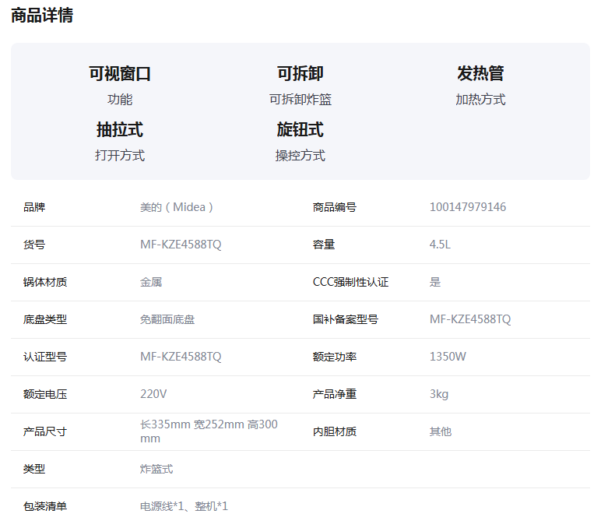Screen dimensions: 601x521
Task: Click the 功能 label under 可视窗口
Action: coord(120,100)
